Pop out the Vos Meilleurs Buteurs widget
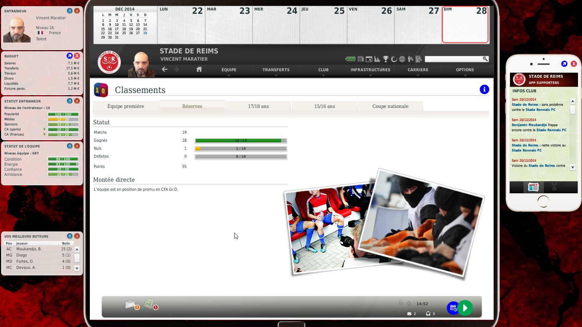 click(69, 236)
